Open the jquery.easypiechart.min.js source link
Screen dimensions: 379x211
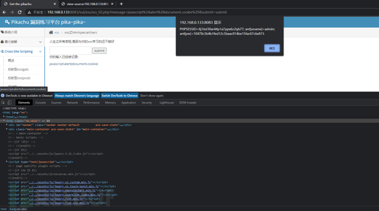62,191
